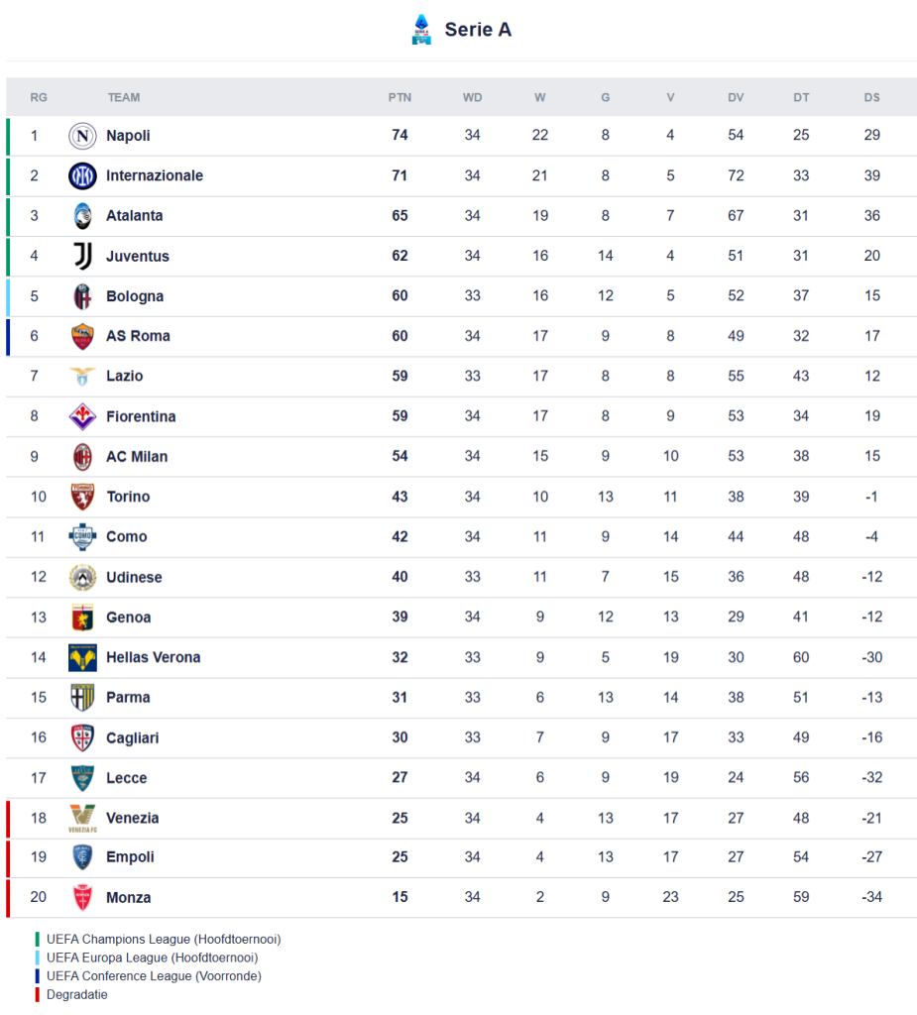Click the Monza club crest
917x1015 pixels.
[x=82, y=898]
